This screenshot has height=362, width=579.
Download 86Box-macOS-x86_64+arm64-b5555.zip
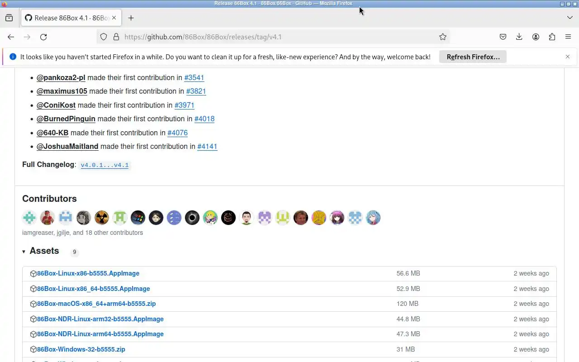tap(96, 304)
